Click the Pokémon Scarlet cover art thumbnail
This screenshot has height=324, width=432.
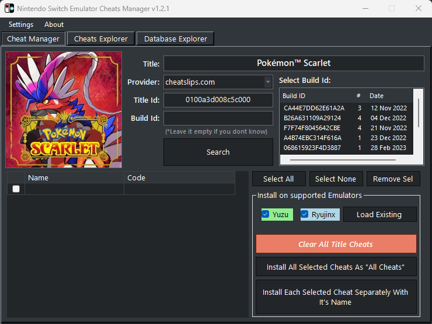click(64, 110)
